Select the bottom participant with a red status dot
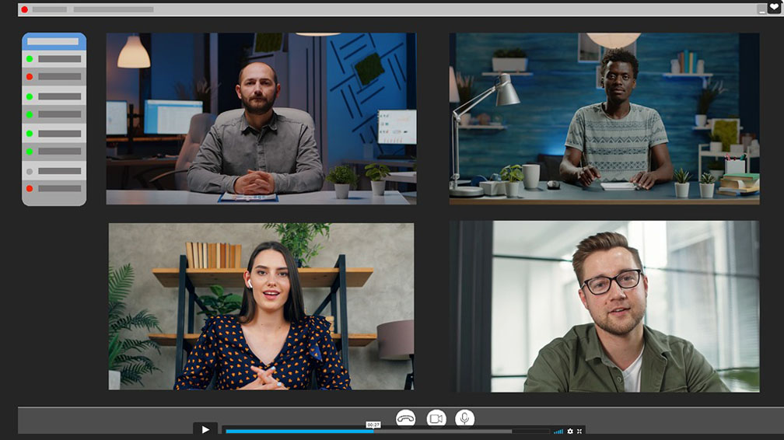The image size is (784, 440). [x=54, y=189]
